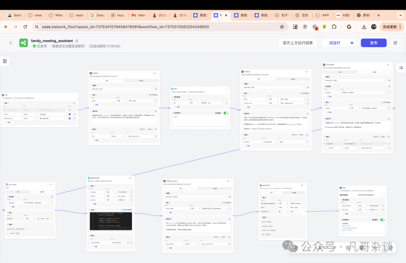
Task: Open prompt library icon in tip-output LLM node
Action: (x=156, y=111)
